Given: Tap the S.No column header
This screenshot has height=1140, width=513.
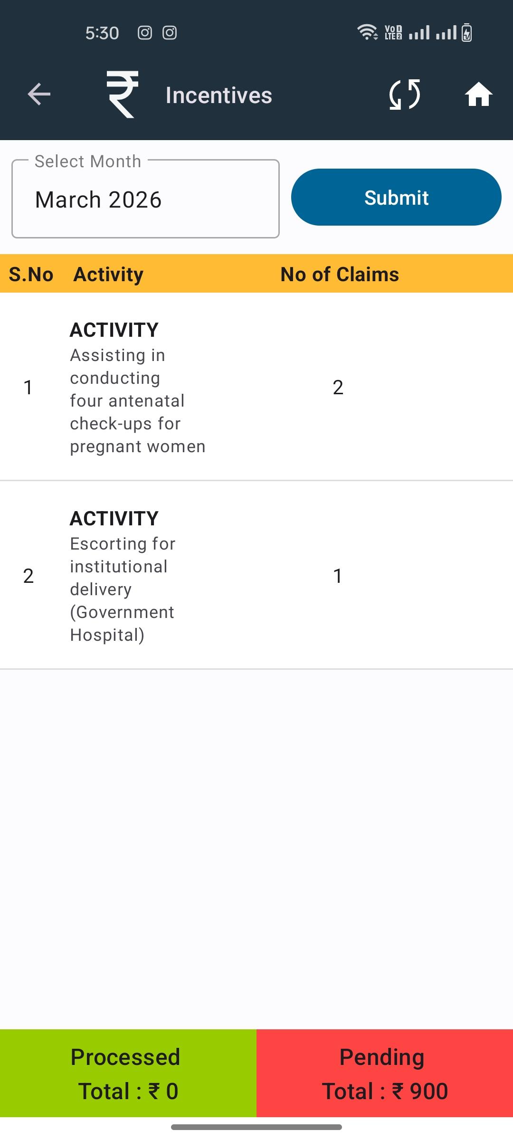Looking at the screenshot, I should (31, 274).
